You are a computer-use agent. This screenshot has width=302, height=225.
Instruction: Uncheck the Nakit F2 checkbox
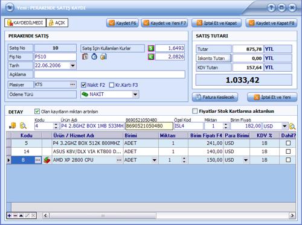click(x=83, y=85)
